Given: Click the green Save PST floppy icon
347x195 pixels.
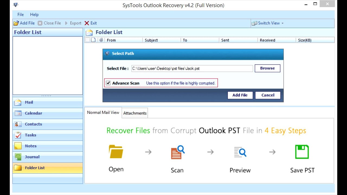Looking at the screenshot, I should 302,152.
